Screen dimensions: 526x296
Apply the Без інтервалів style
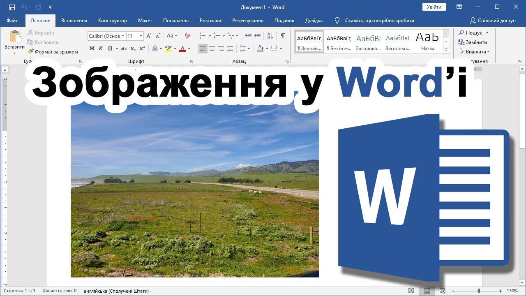click(339, 42)
